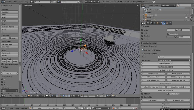Open the Particles properties tab icon
Screen dimensions: 194x110
pyautogui.click(x=170, y=23)
